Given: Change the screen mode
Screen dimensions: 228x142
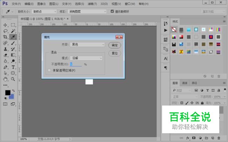Looking at the screenshot, I should (13, 104).
